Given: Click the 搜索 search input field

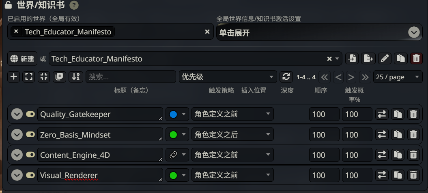Looking at the screenshot, I should [130, 77].
